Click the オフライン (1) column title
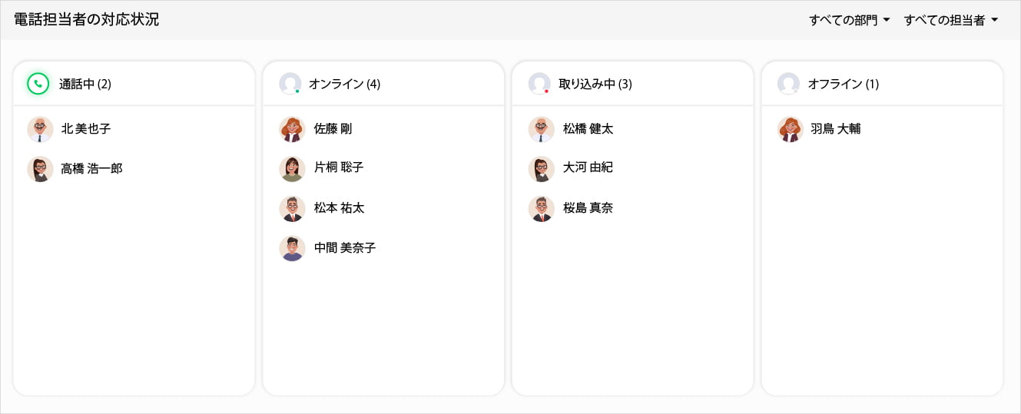Screen dimensions: 1021x414 coord(843,84)
